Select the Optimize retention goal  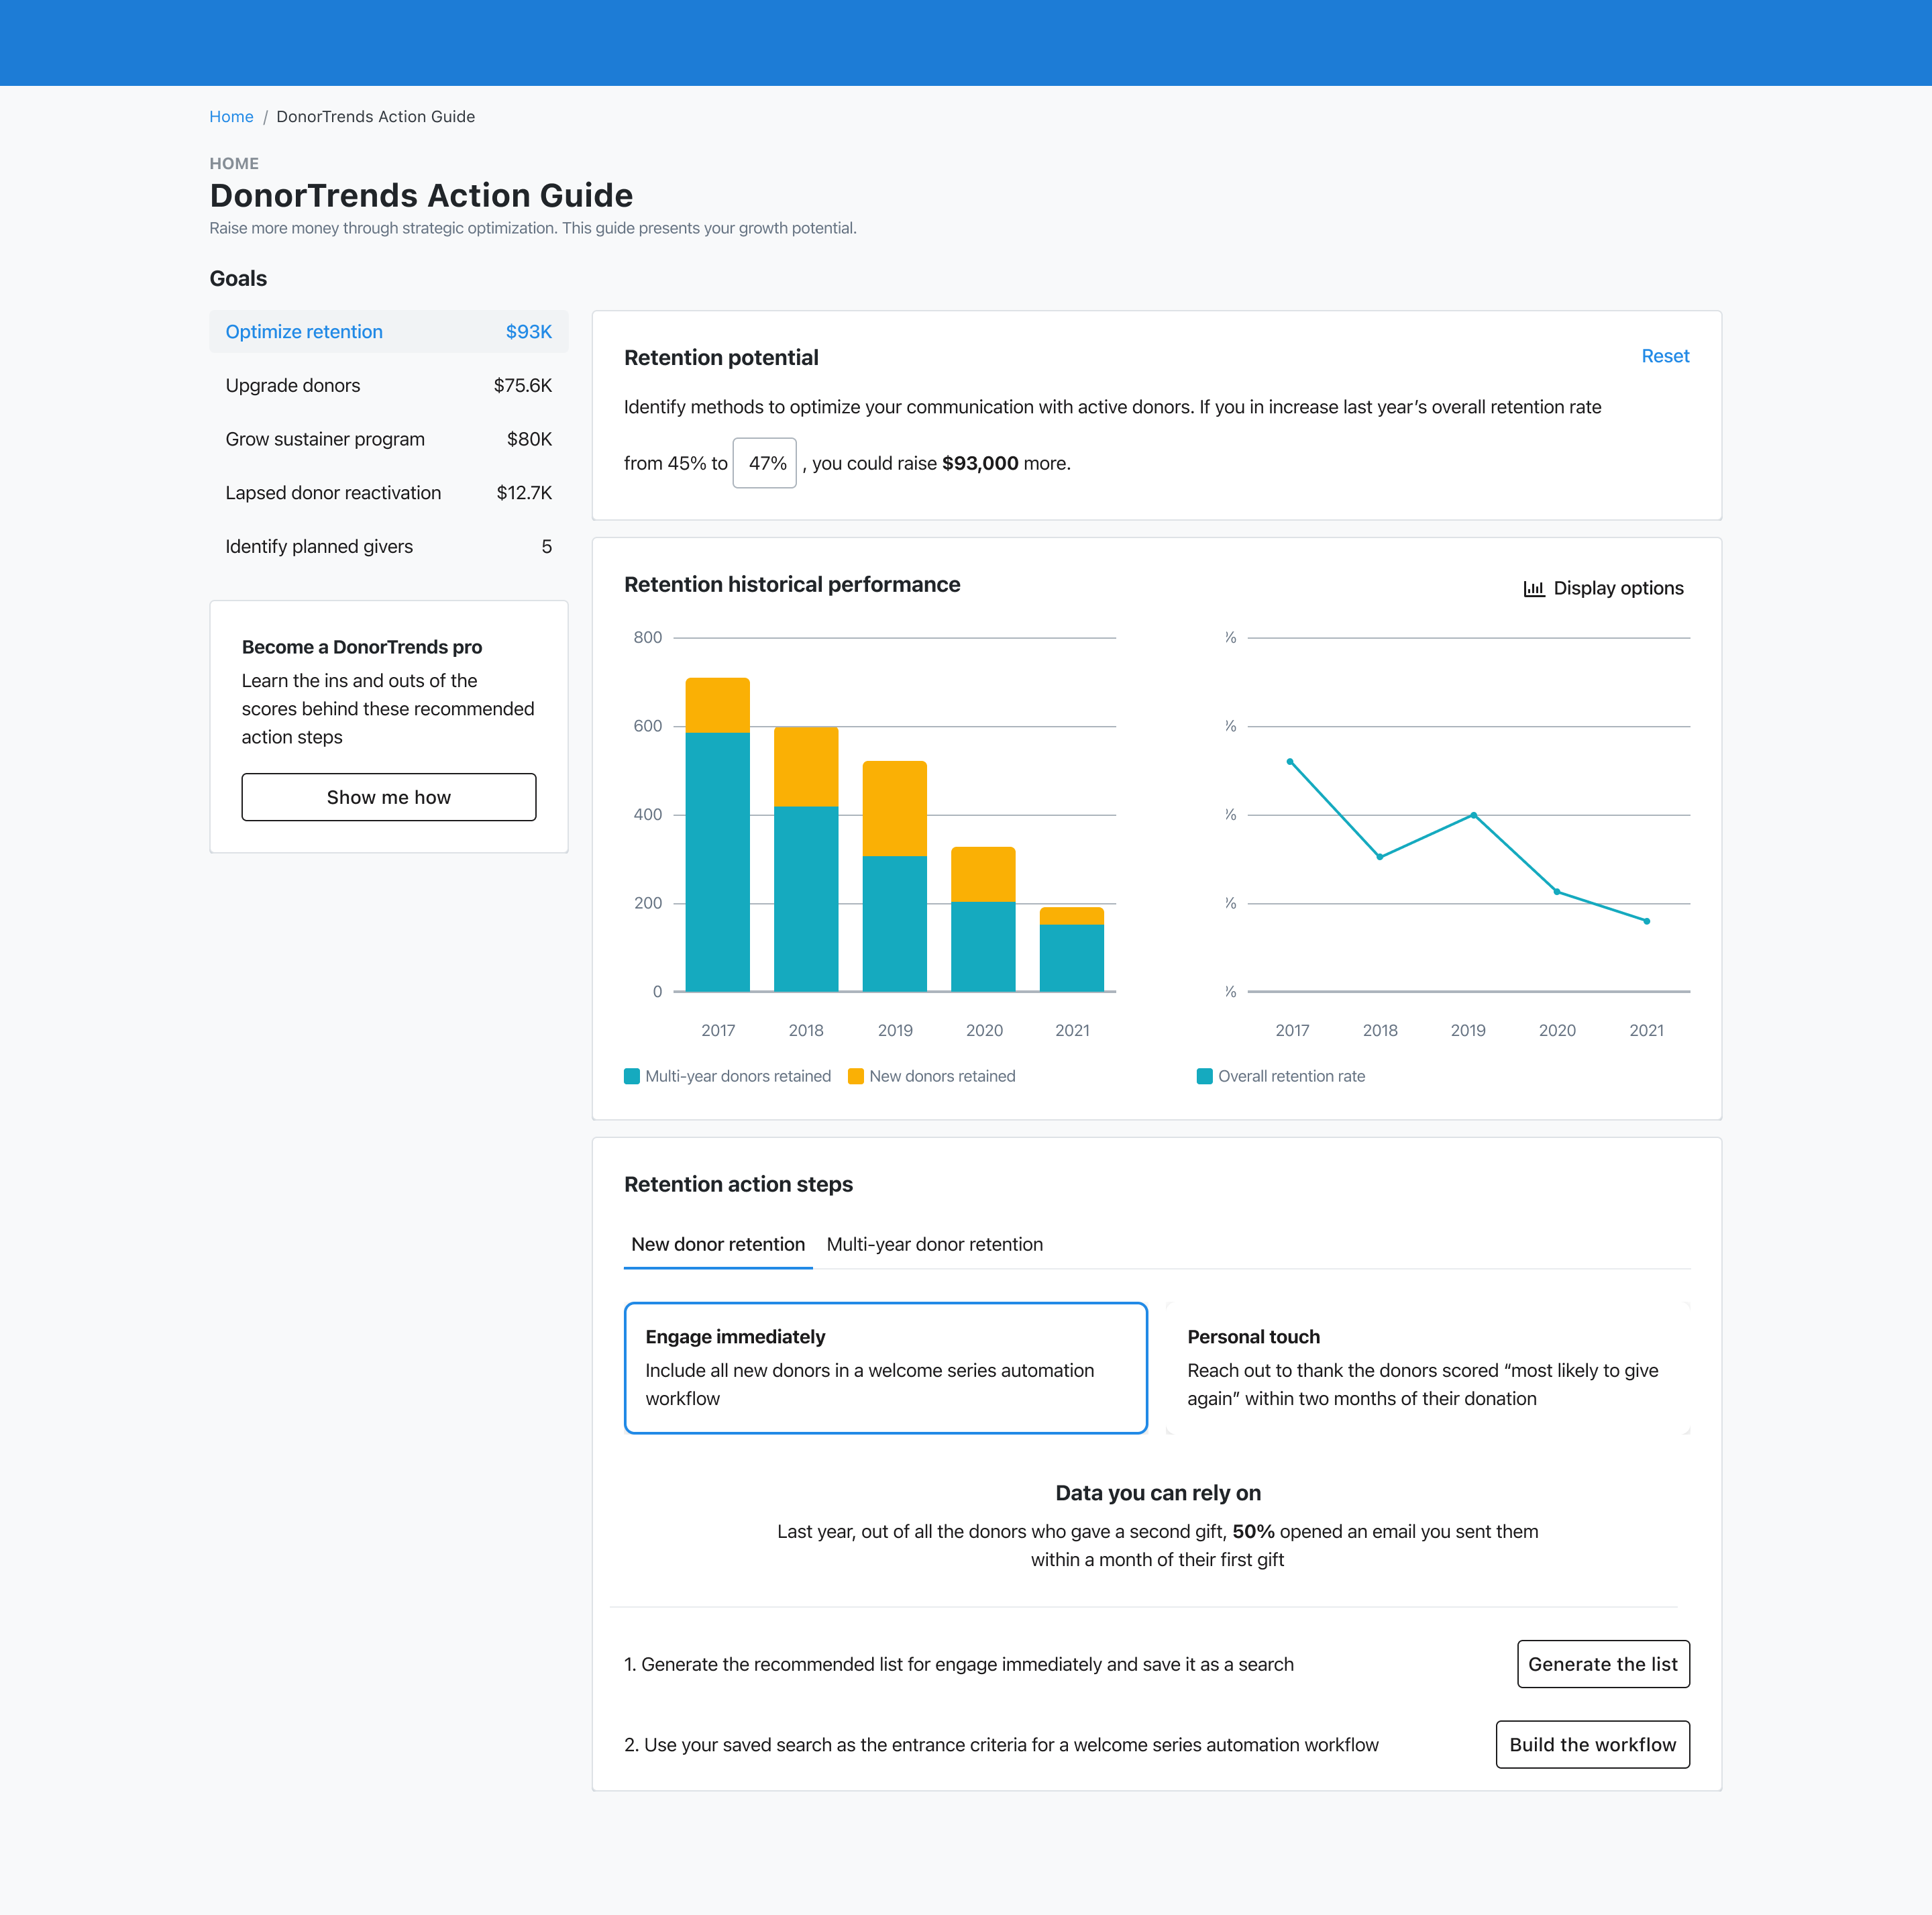pos(388,332)
